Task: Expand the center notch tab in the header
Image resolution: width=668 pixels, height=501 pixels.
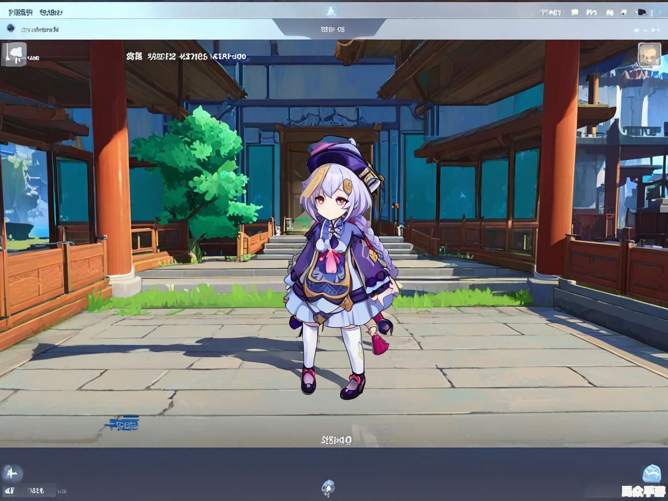Action: 332,30
